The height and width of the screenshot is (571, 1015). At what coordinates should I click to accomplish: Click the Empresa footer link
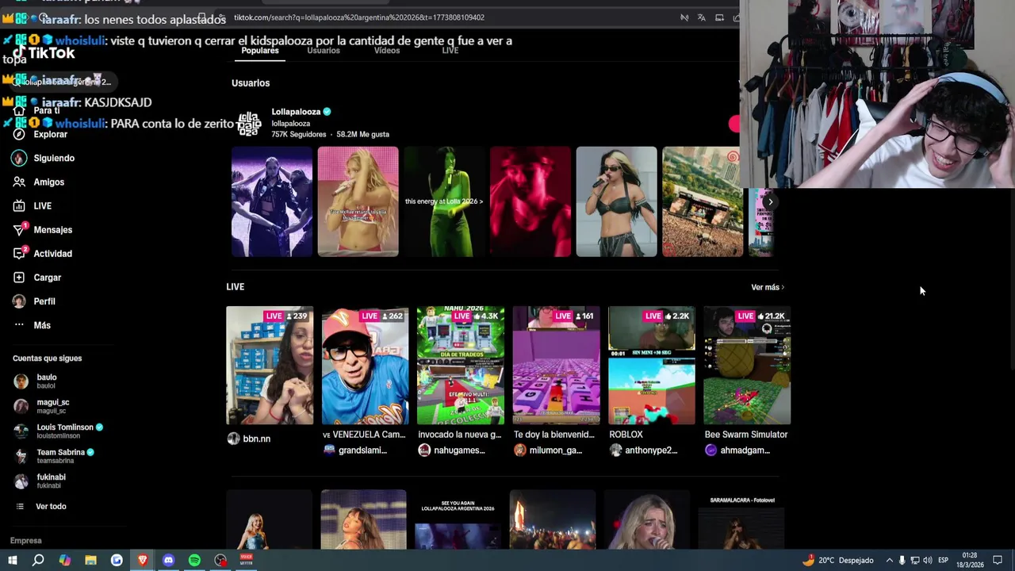(25, 541)
